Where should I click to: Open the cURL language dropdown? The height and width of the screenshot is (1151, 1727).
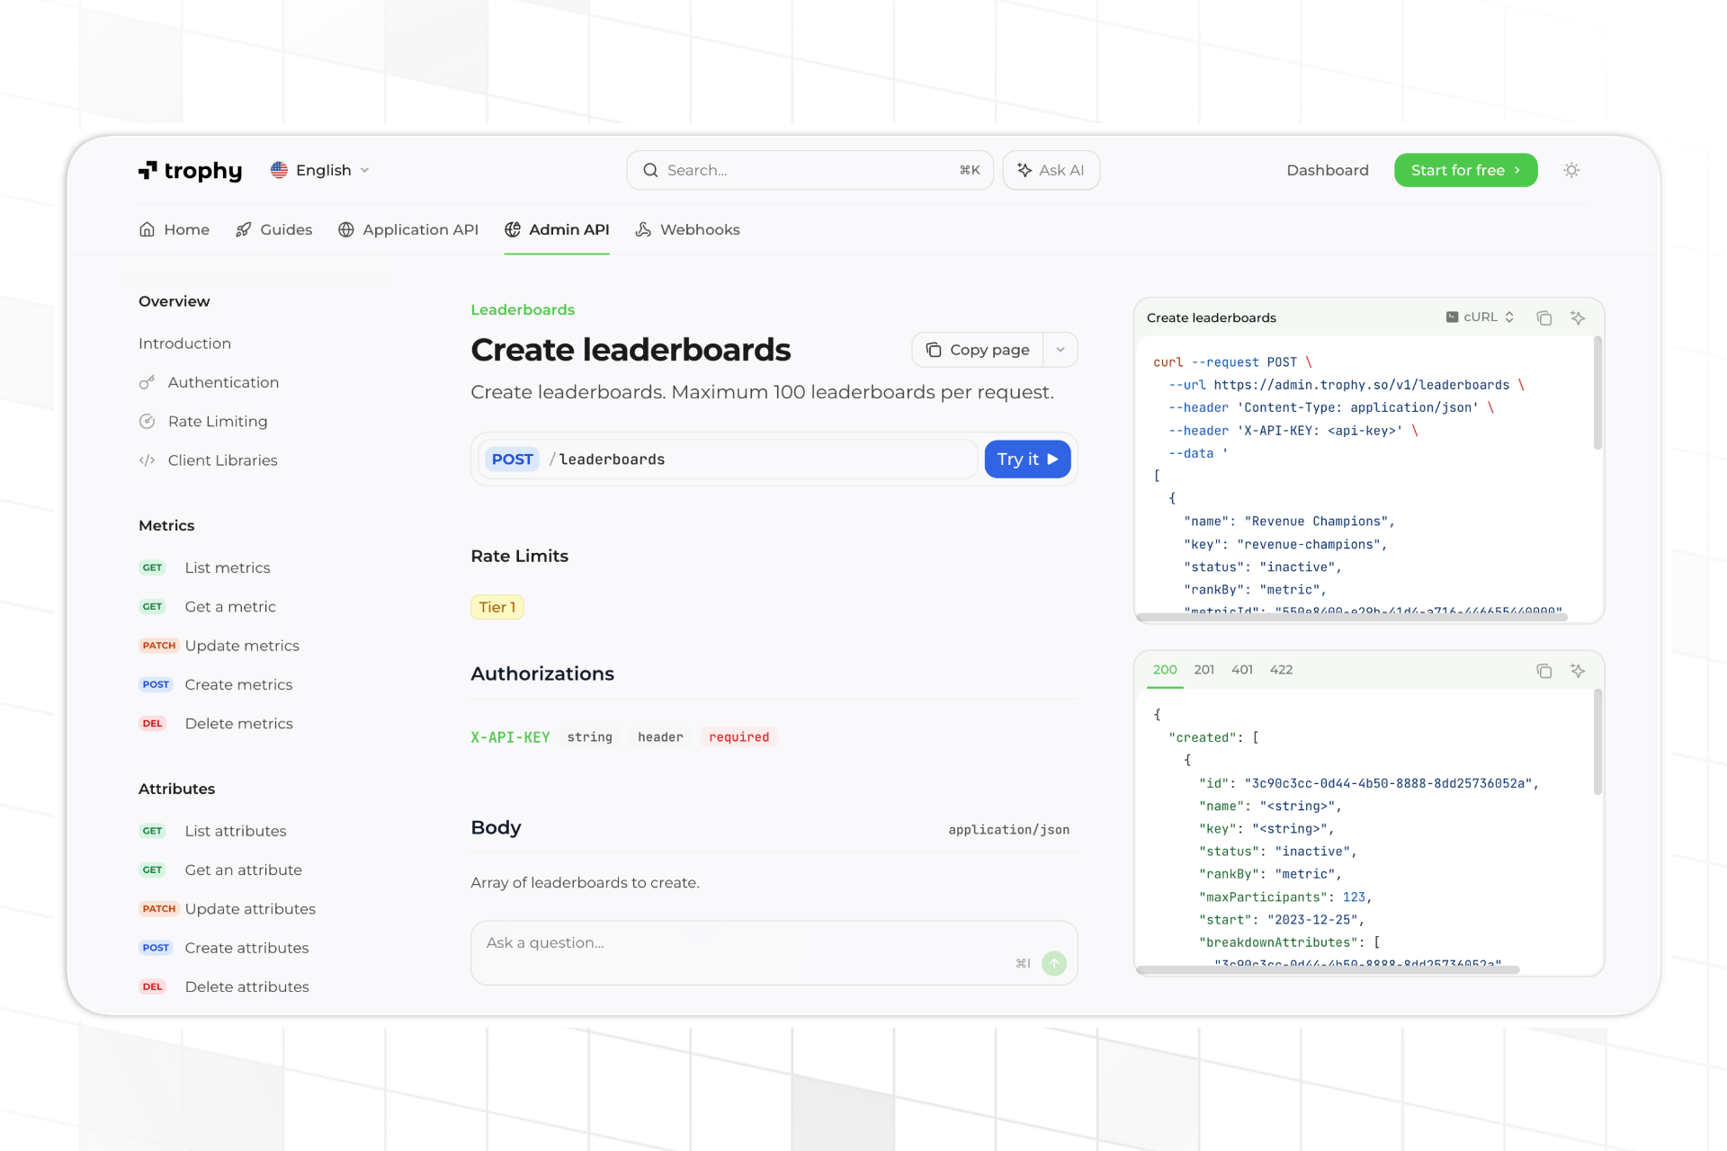(1480, 317)
